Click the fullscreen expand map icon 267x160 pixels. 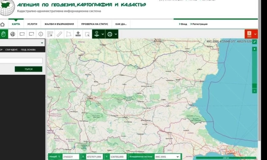(x=254, y=42)
